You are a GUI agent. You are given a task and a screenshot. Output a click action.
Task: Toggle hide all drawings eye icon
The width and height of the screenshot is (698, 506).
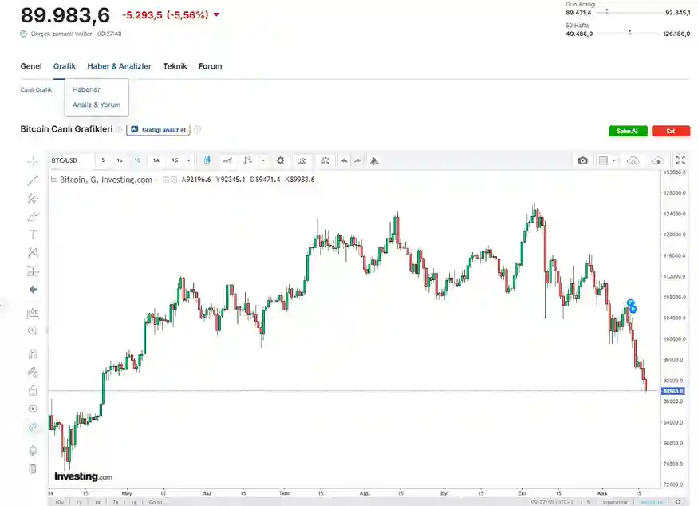pyautogui.click(x=33, y=409)
